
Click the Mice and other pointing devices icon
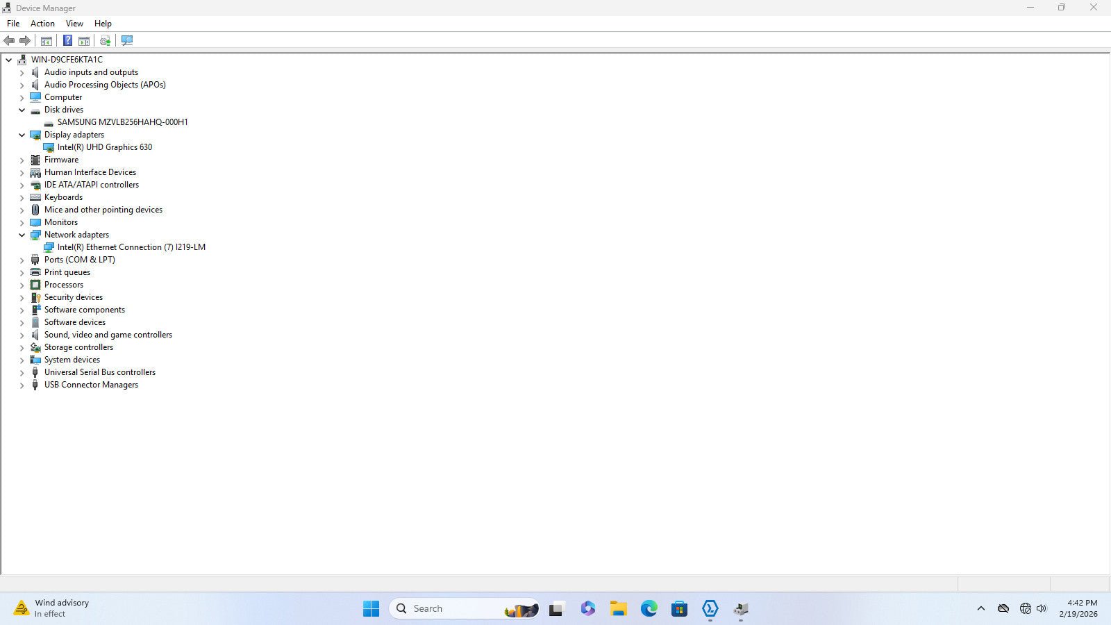35,210
